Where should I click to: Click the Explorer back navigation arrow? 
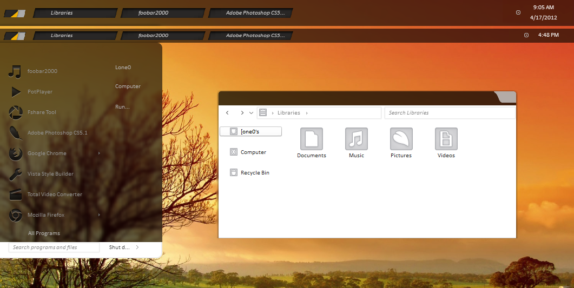[x=227, y=113]
